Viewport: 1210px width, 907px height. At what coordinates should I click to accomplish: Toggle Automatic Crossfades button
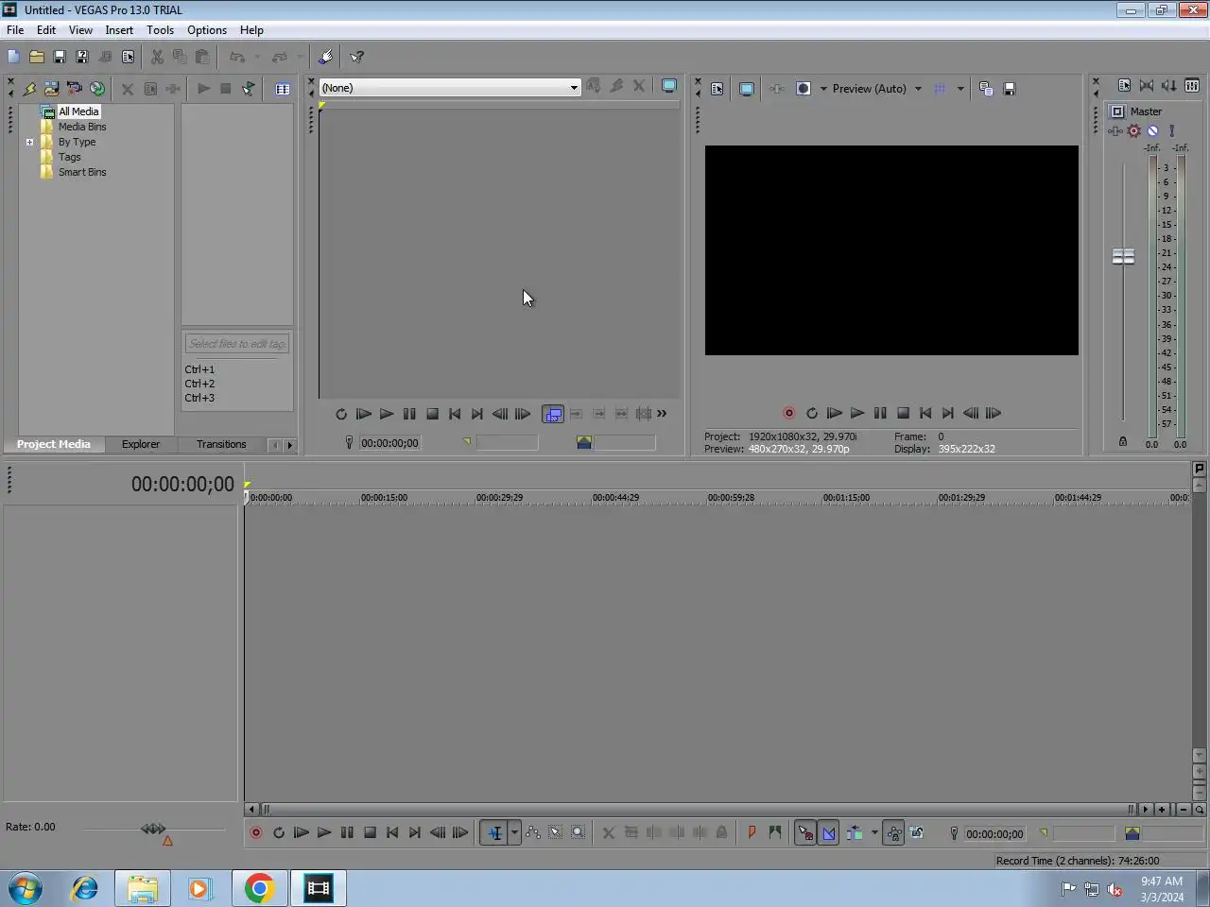coord(828,833)
